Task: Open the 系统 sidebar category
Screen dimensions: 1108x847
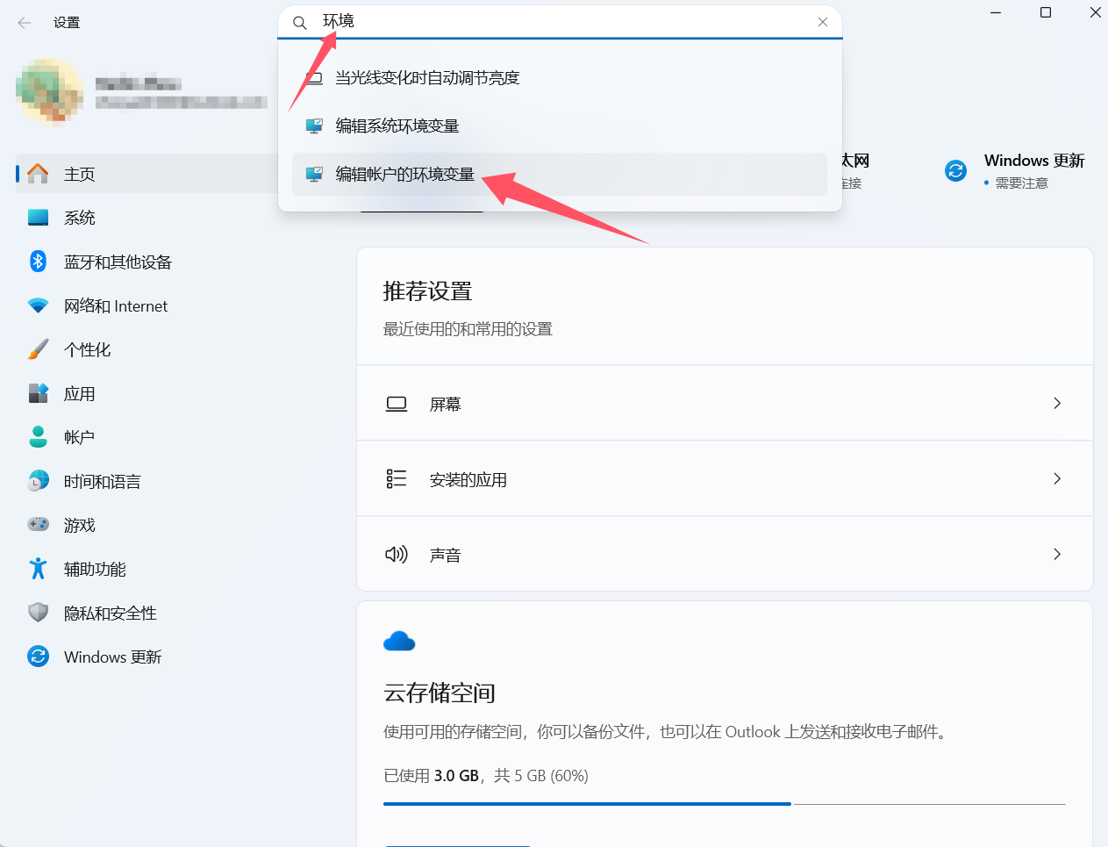Action: click(79, 218)
